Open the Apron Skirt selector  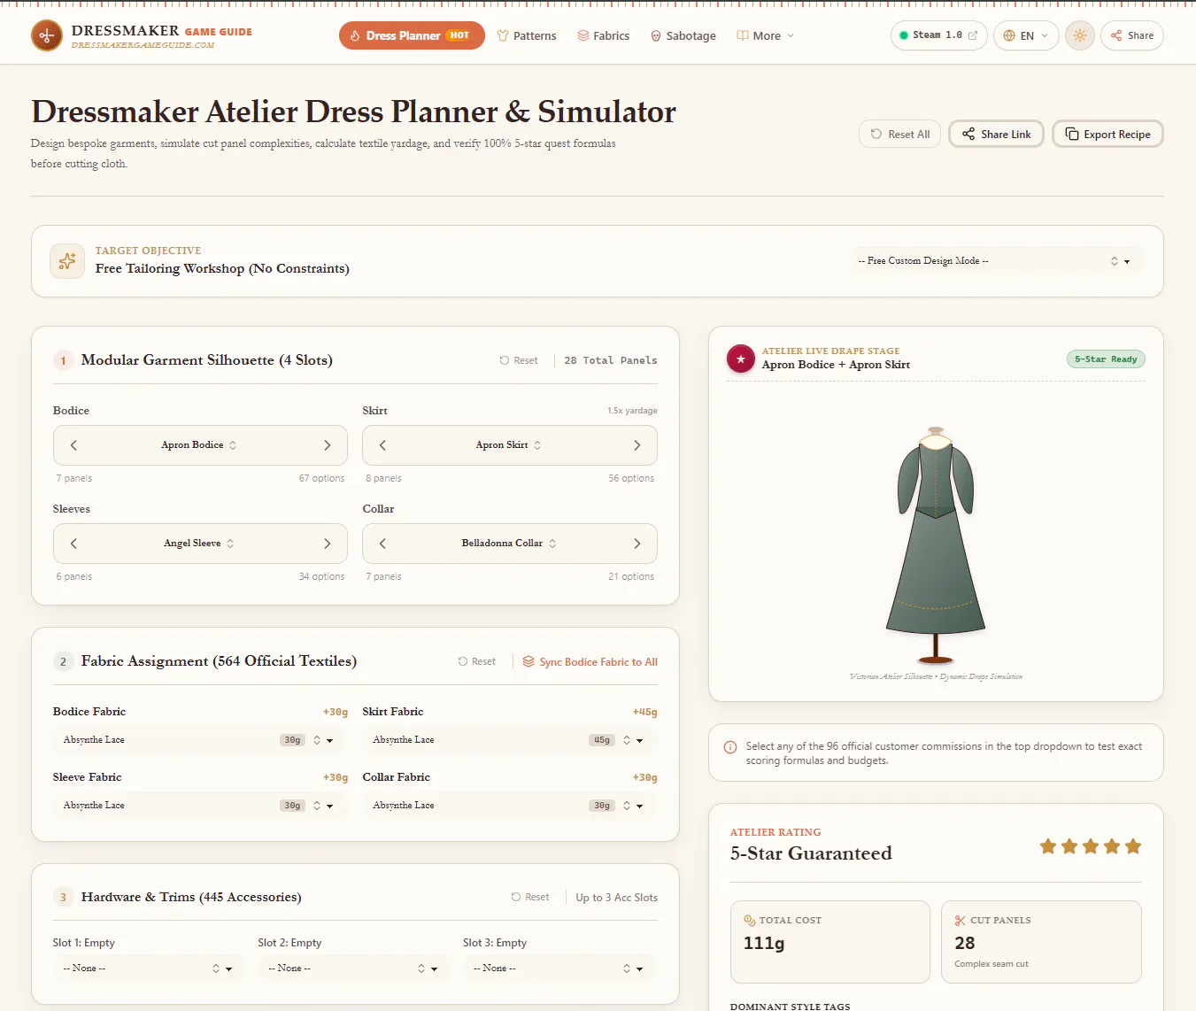click(509, 445)
